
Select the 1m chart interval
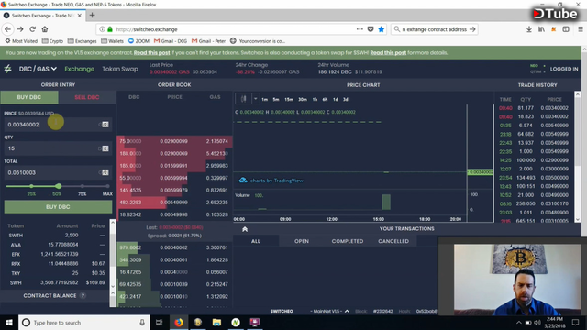pos(265,100)
